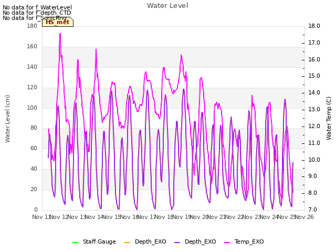Toggle Temp_EXO legend entry

244,241
